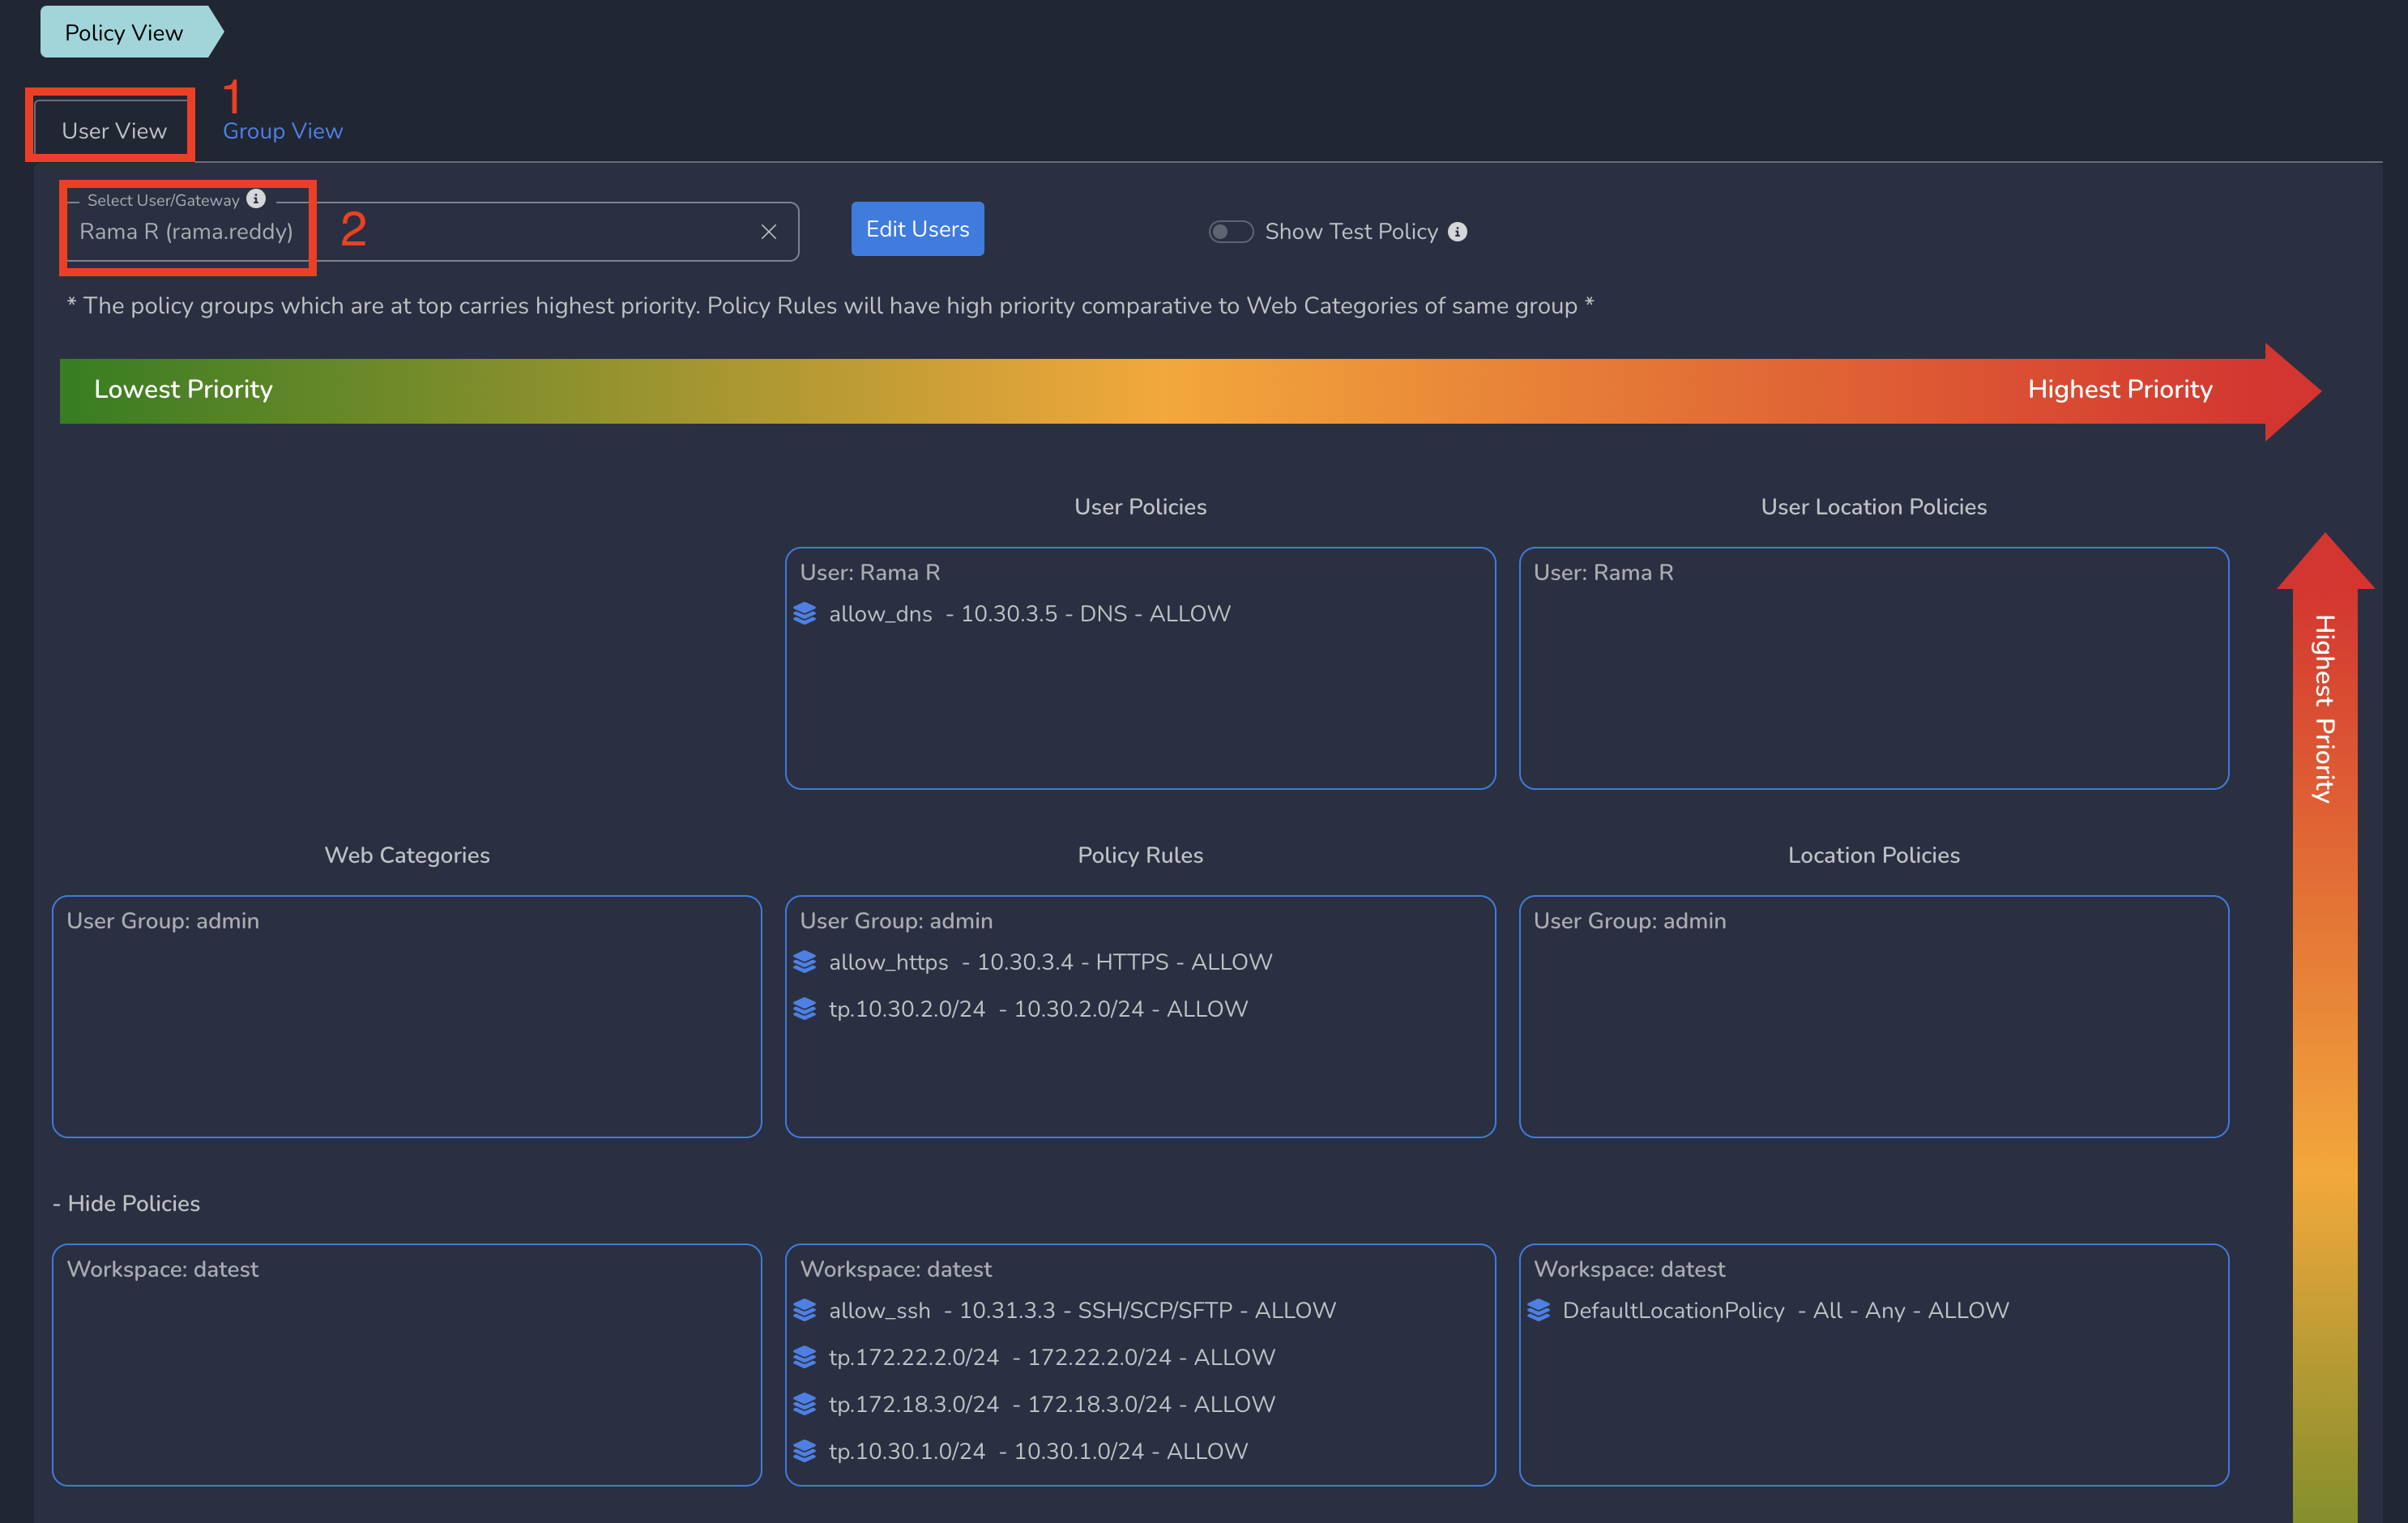Click the layers icon next to tp.172.22.2.0/24

click(x=805, y=1356)
